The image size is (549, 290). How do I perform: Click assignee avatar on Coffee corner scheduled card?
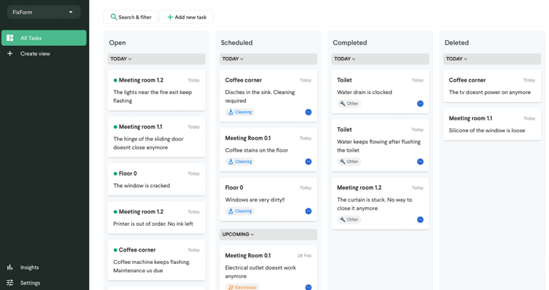pos(308,112)
